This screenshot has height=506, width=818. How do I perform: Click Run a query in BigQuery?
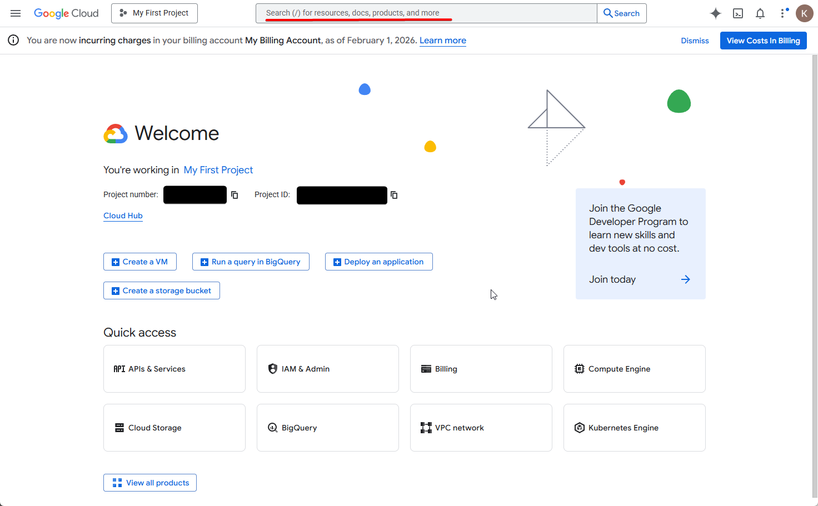[x=251, y=262]
